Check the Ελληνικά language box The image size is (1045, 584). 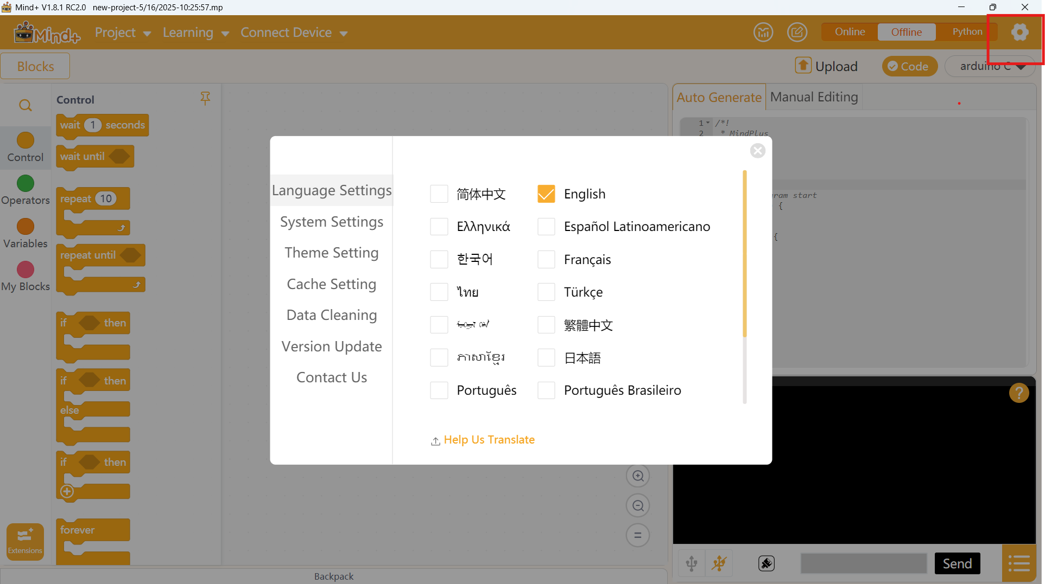[439, 227]
